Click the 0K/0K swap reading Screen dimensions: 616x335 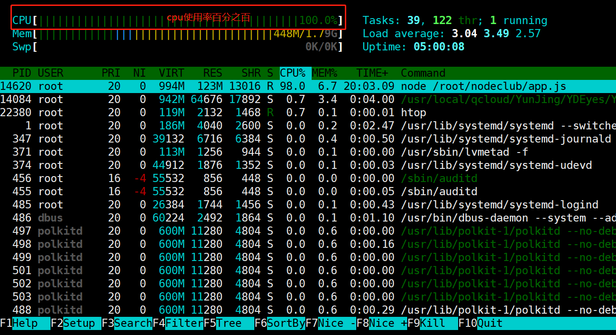(321, 47)
